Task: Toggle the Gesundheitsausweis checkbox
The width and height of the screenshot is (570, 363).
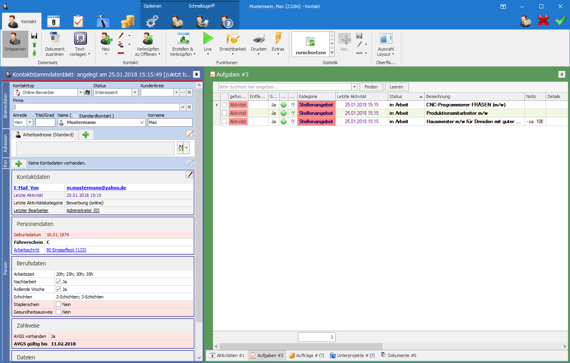Action: [x=59, y=312]
